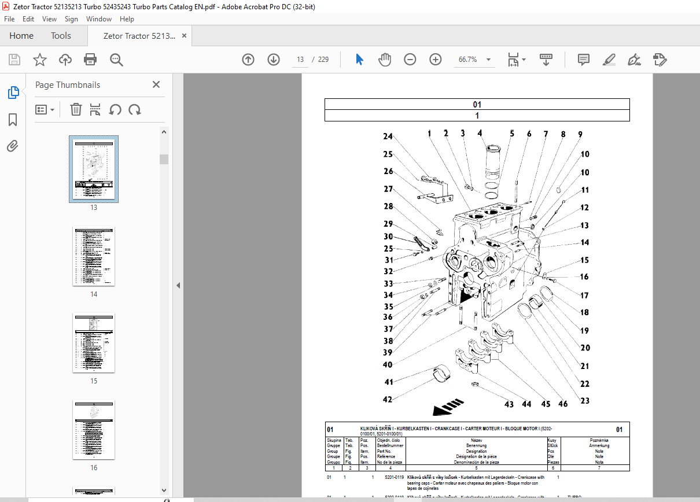Open Page Thumbnails sidebar icon

[x=13, y=93]
